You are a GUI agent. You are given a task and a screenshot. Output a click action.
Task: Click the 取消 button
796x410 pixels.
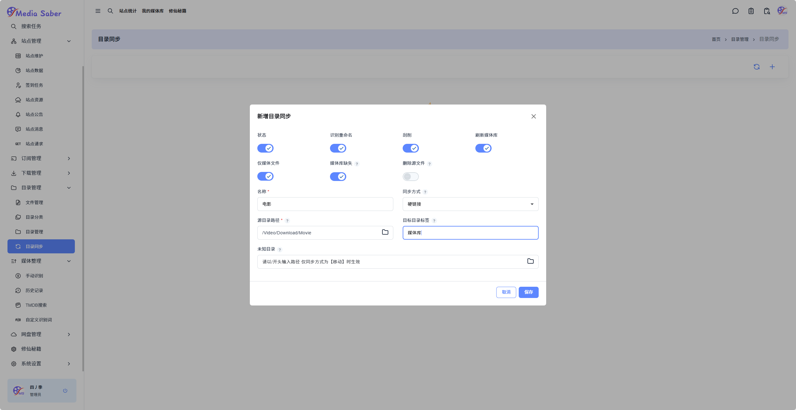point(506,292)
